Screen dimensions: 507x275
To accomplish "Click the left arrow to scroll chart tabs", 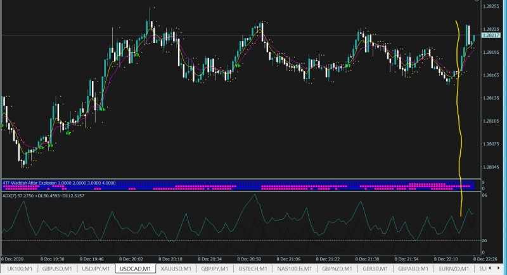I will coord(491,268).
